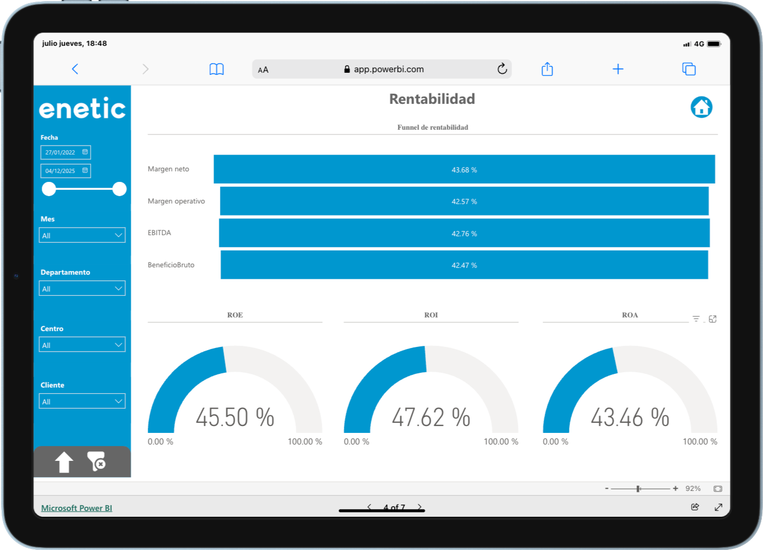Select the BeneficioBruto funnel bar
This screenshot has width=763, height=550.
point(464,265)
